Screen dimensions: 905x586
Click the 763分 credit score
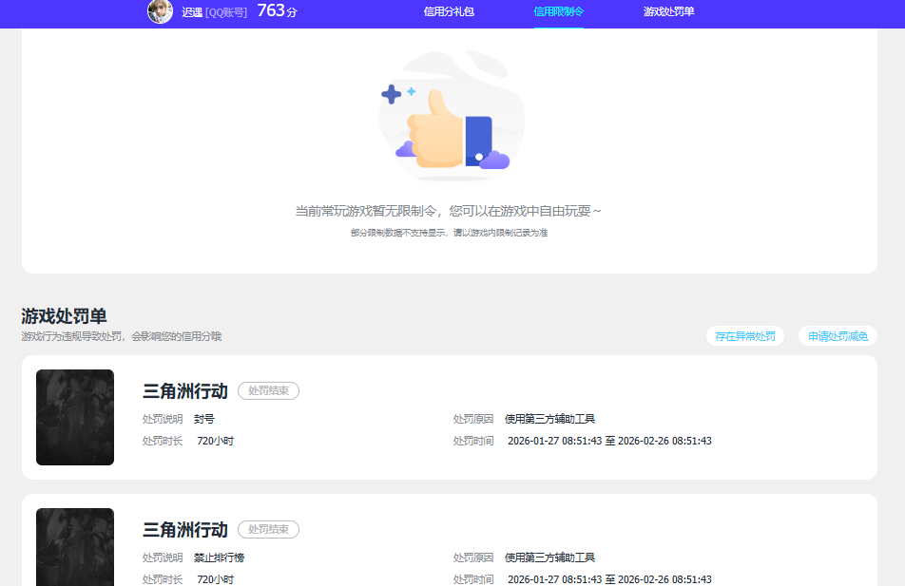coord(277,11)
